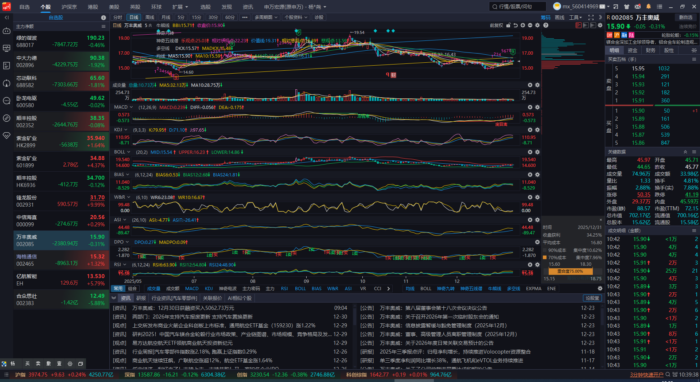700x382 pixels.
Task: Click the 成交明细 panel menu icon
Action: click(694, 230)
